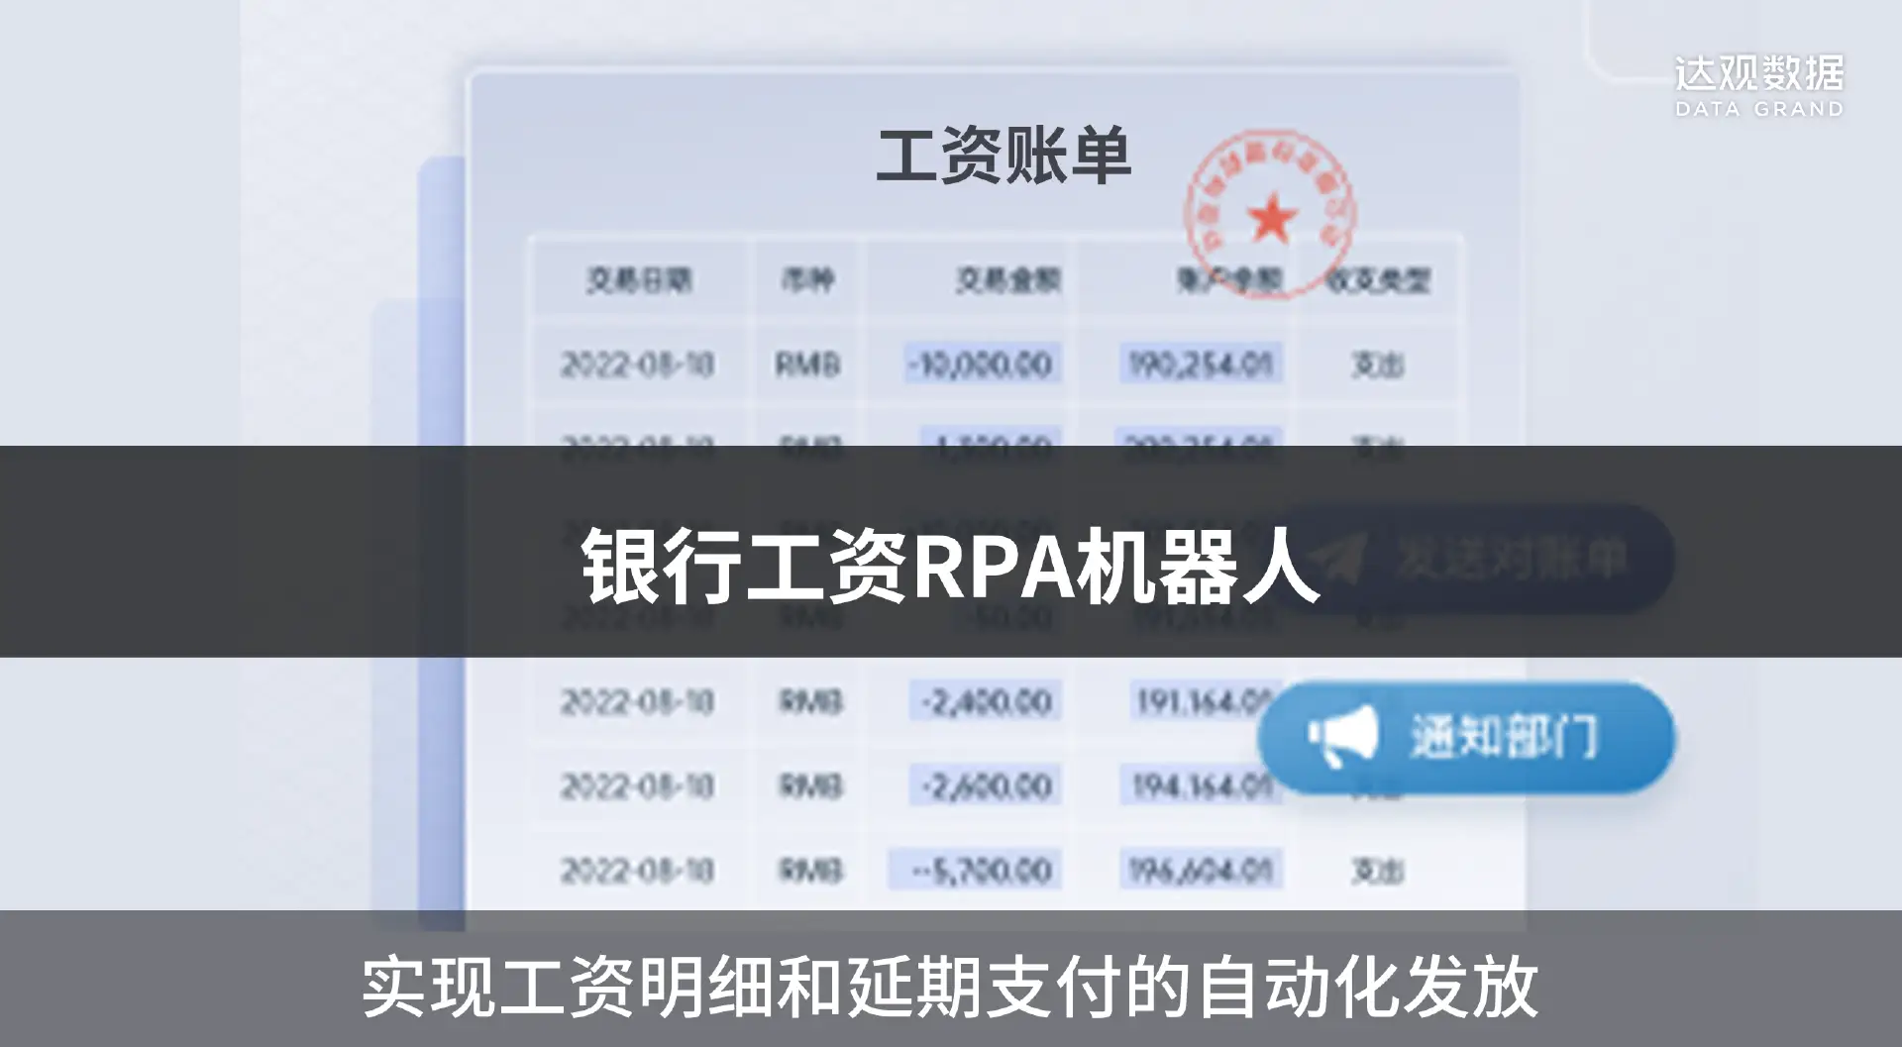Screen dimensions: 1902x1047
Task: Click the 交易金额 column header
Action: click(1006, 280)
